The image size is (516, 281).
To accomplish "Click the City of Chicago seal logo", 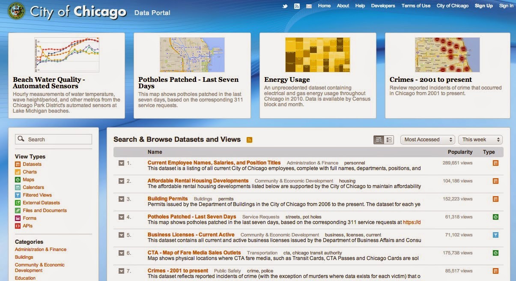I will coord(16,11).
